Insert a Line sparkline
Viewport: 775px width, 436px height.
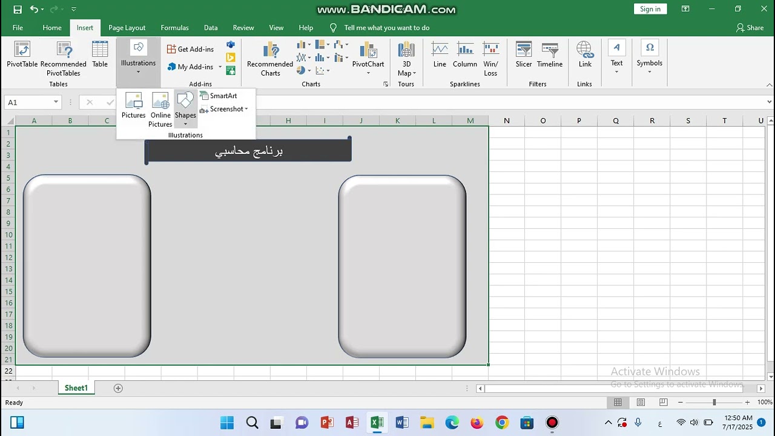(440, 55)
